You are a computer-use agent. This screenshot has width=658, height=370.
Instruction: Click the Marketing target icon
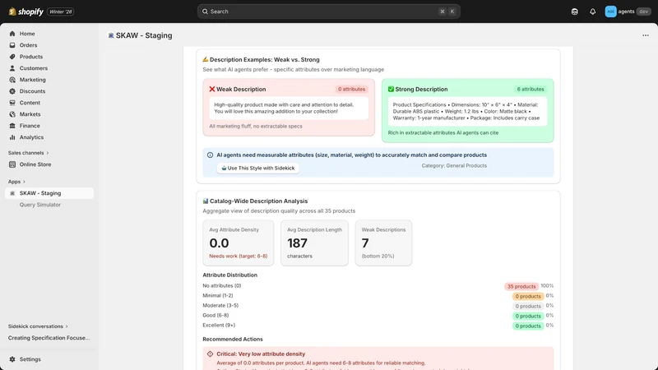[12, 80]
